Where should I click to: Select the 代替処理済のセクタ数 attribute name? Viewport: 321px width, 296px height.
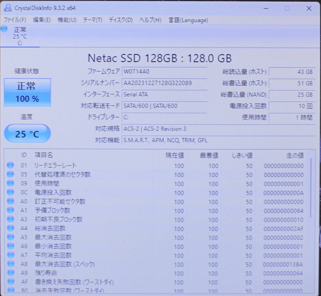(x=63, y=174)
